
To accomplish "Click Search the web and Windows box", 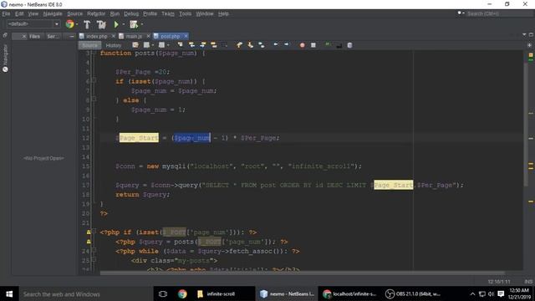I will pyautogui.click(x=85, y=293).
